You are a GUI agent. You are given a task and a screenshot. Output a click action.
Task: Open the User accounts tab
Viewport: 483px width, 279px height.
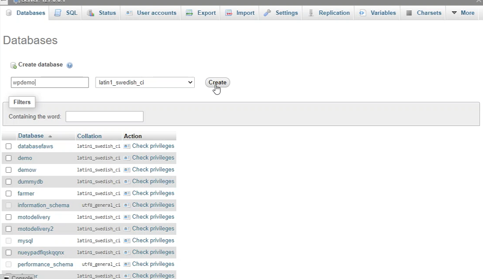point(156,13)
